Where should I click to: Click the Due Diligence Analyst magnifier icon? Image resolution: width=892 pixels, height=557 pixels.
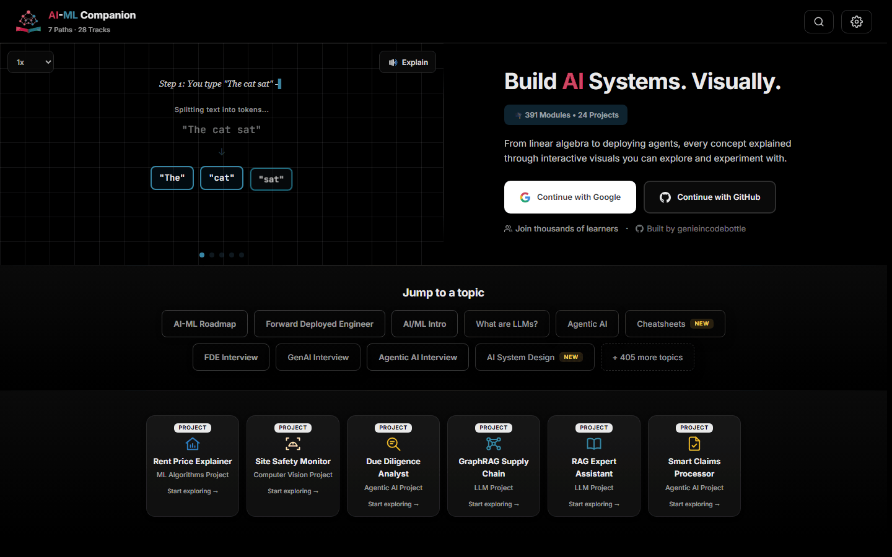pyautogui.click(x=393, y=444)
